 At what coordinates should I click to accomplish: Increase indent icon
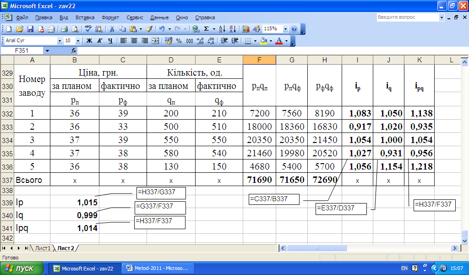pyautogui.click(x=235, y=41)
